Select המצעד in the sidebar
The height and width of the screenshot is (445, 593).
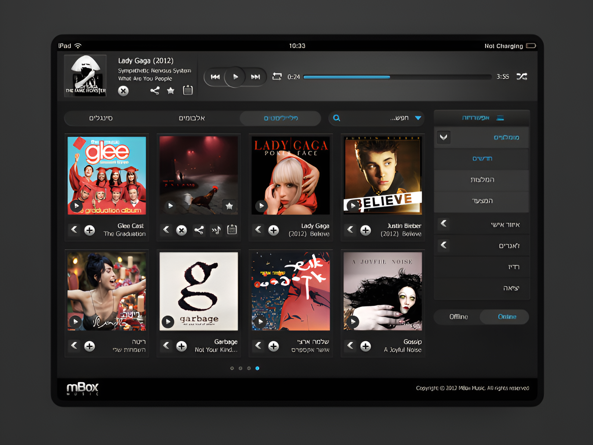[482, 201]
